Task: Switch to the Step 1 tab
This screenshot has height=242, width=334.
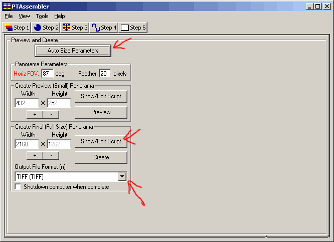Action: click(x=17, y=28)
